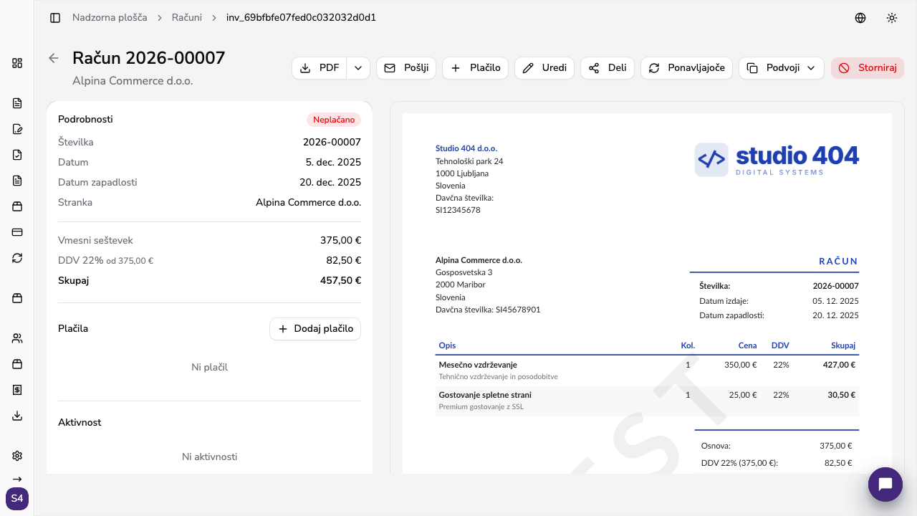
Task: Select the Ni plačil message
Action: tap(209, 367)
